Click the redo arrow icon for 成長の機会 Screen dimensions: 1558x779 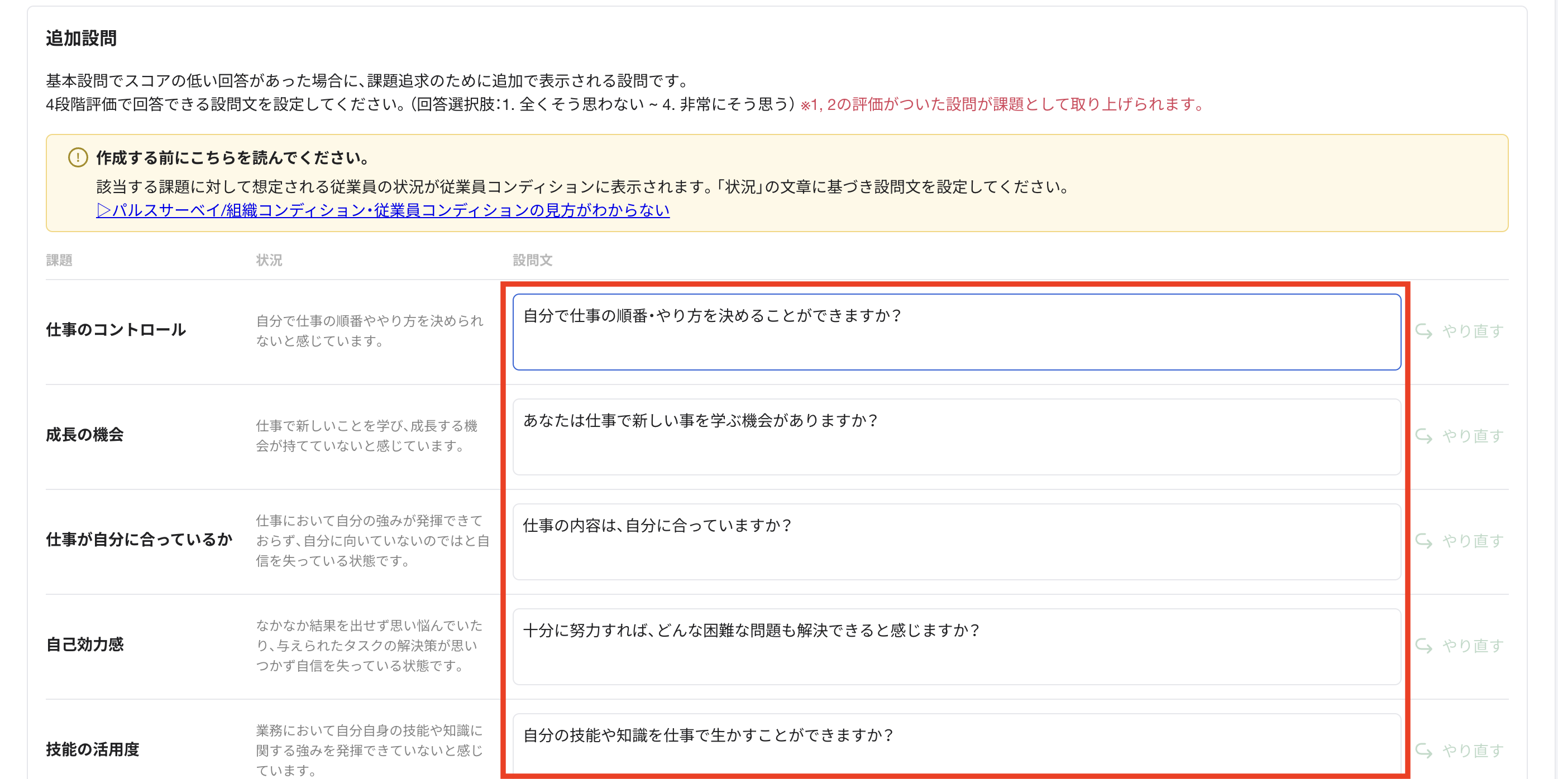(1424, 436)
